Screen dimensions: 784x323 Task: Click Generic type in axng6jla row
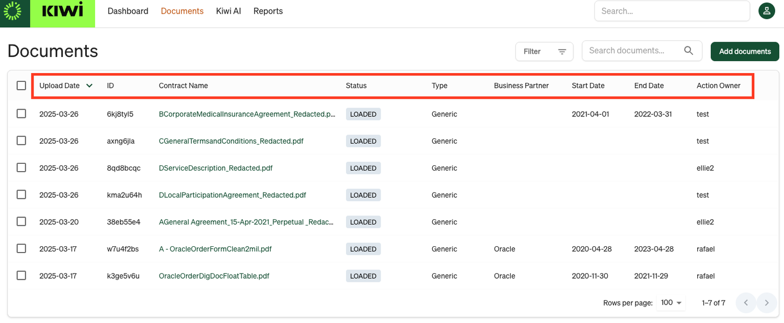tap(444, 141)
